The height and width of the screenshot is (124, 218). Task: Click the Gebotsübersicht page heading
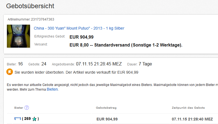point(30,6)
